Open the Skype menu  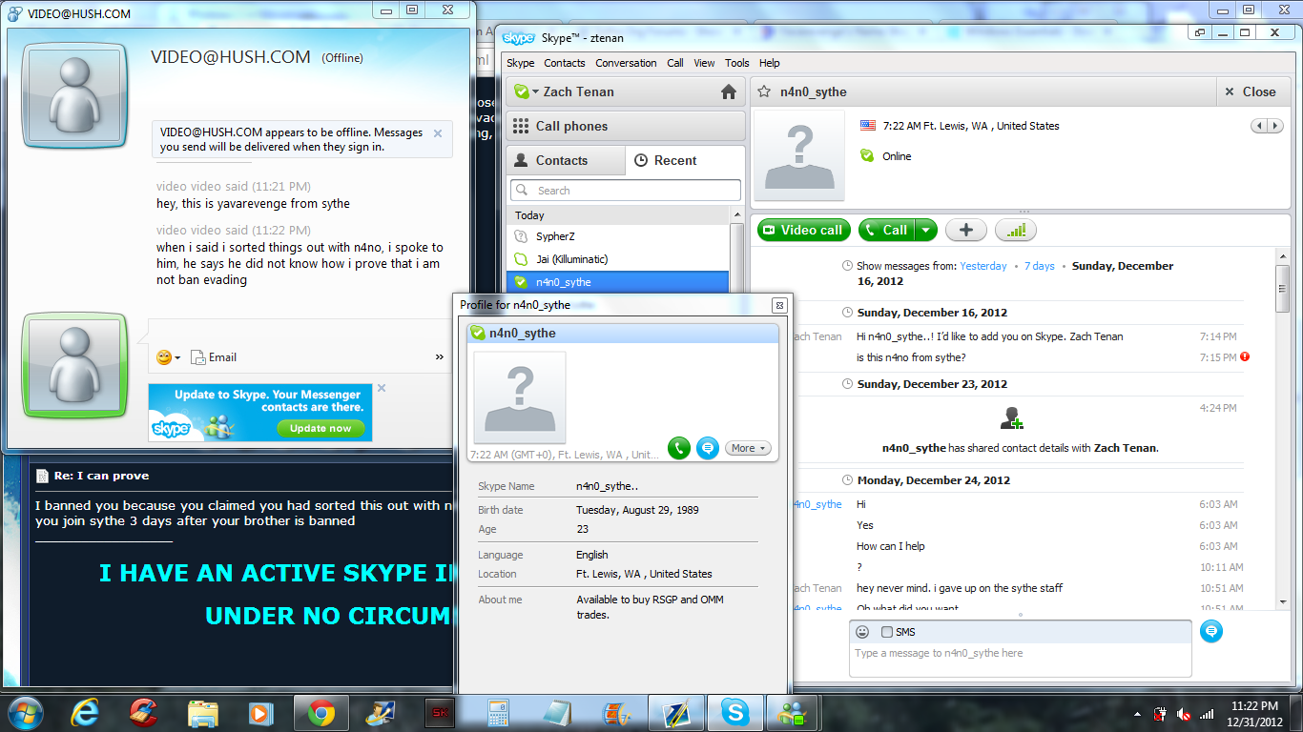coord(521,63)
